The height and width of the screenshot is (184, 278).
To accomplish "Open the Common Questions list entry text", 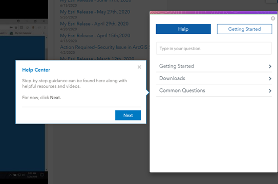I will click(x=182, y=90).
